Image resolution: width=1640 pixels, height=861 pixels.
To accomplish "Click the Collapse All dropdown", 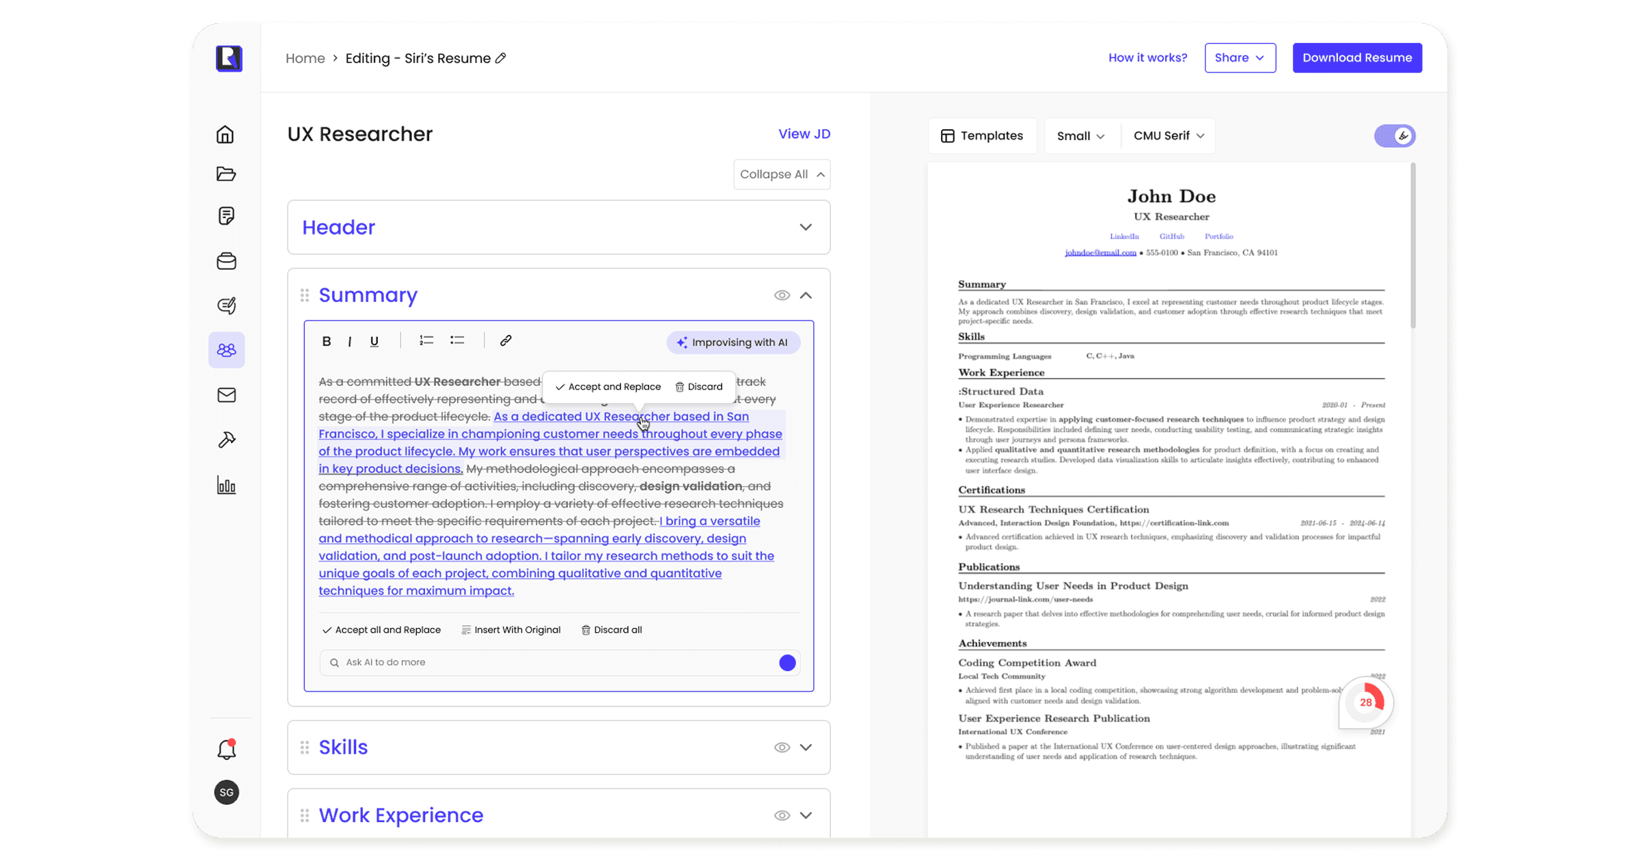I will coord(782,174).
